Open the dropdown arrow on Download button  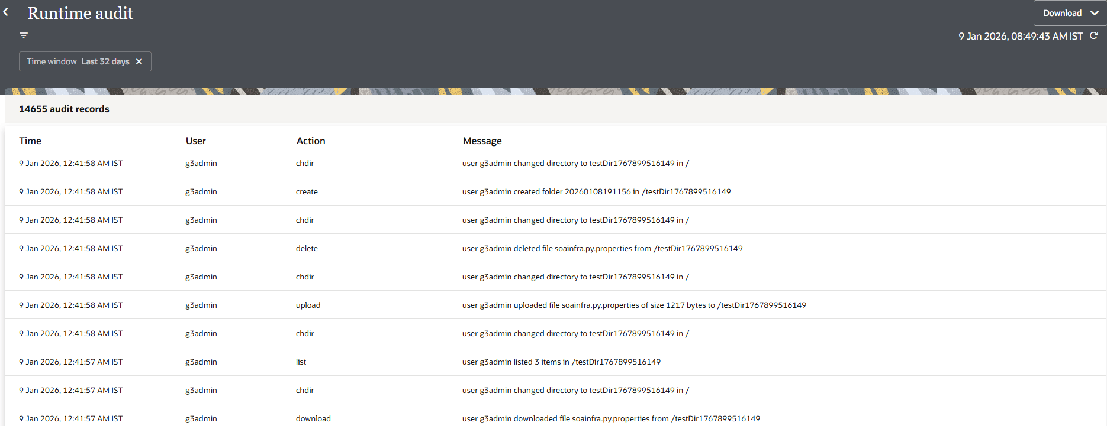[x=1093, y=12]
